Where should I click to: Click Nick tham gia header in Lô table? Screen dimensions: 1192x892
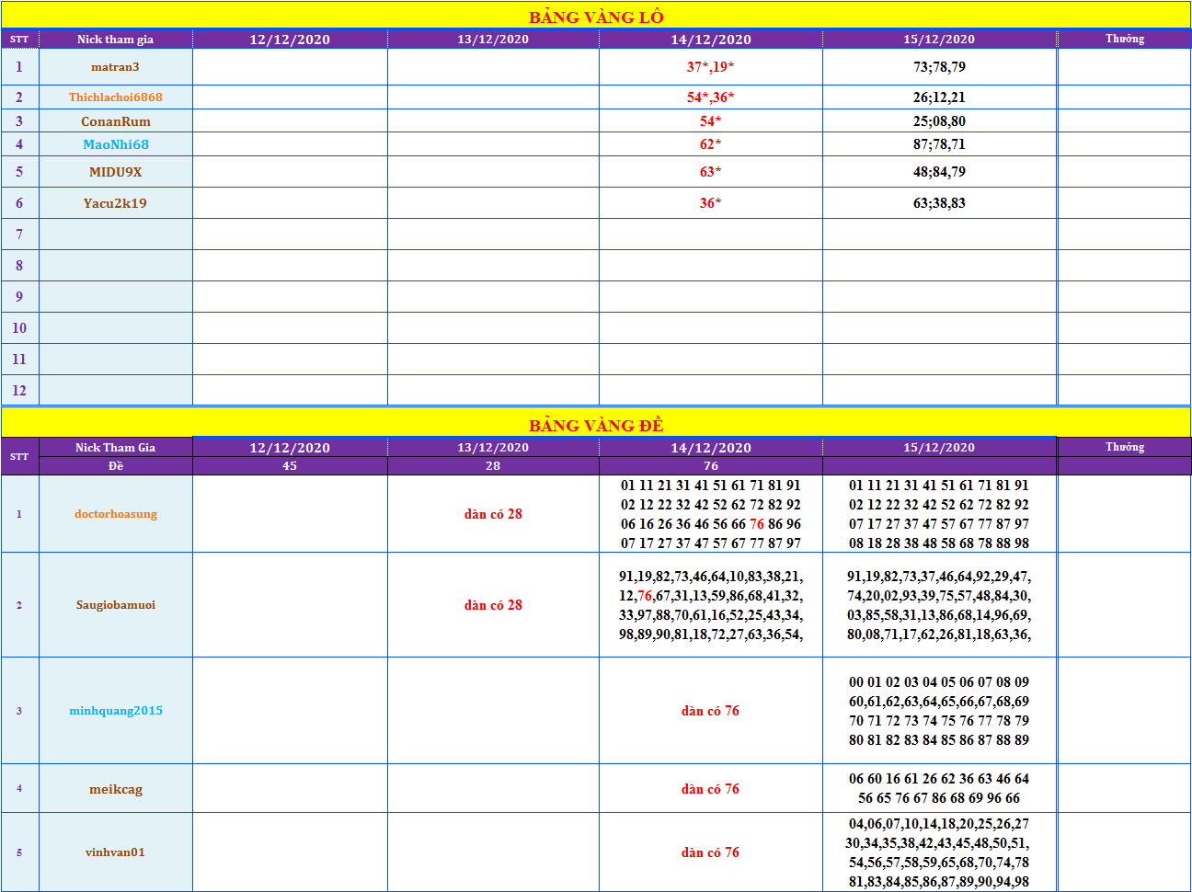coord(115,39)
